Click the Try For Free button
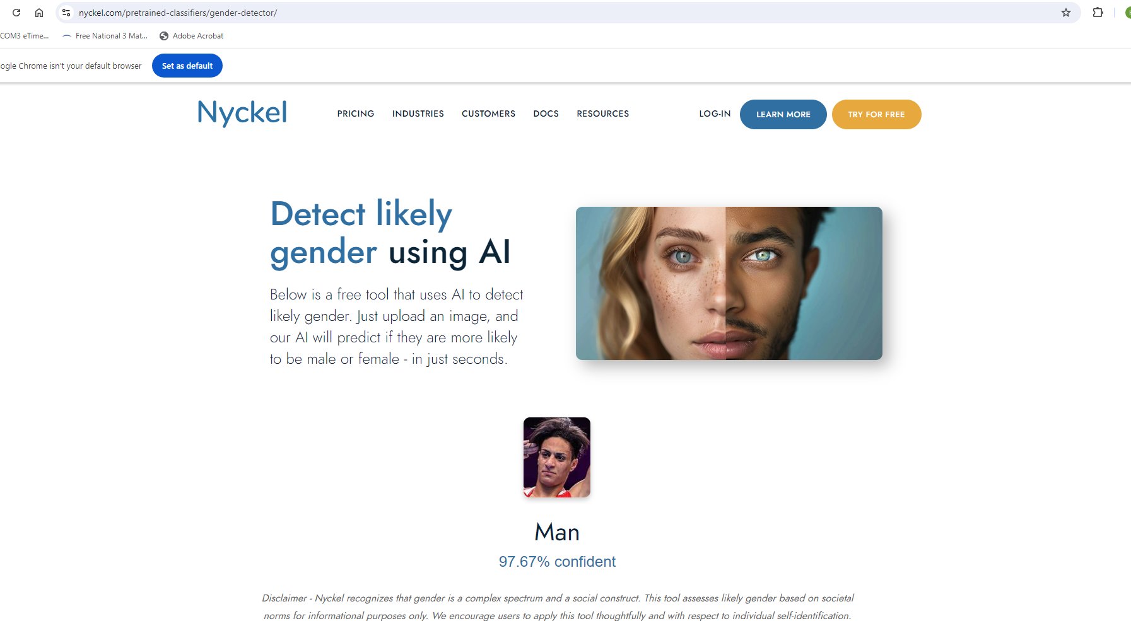1131x621 pixels. click(x=876, y=114)
